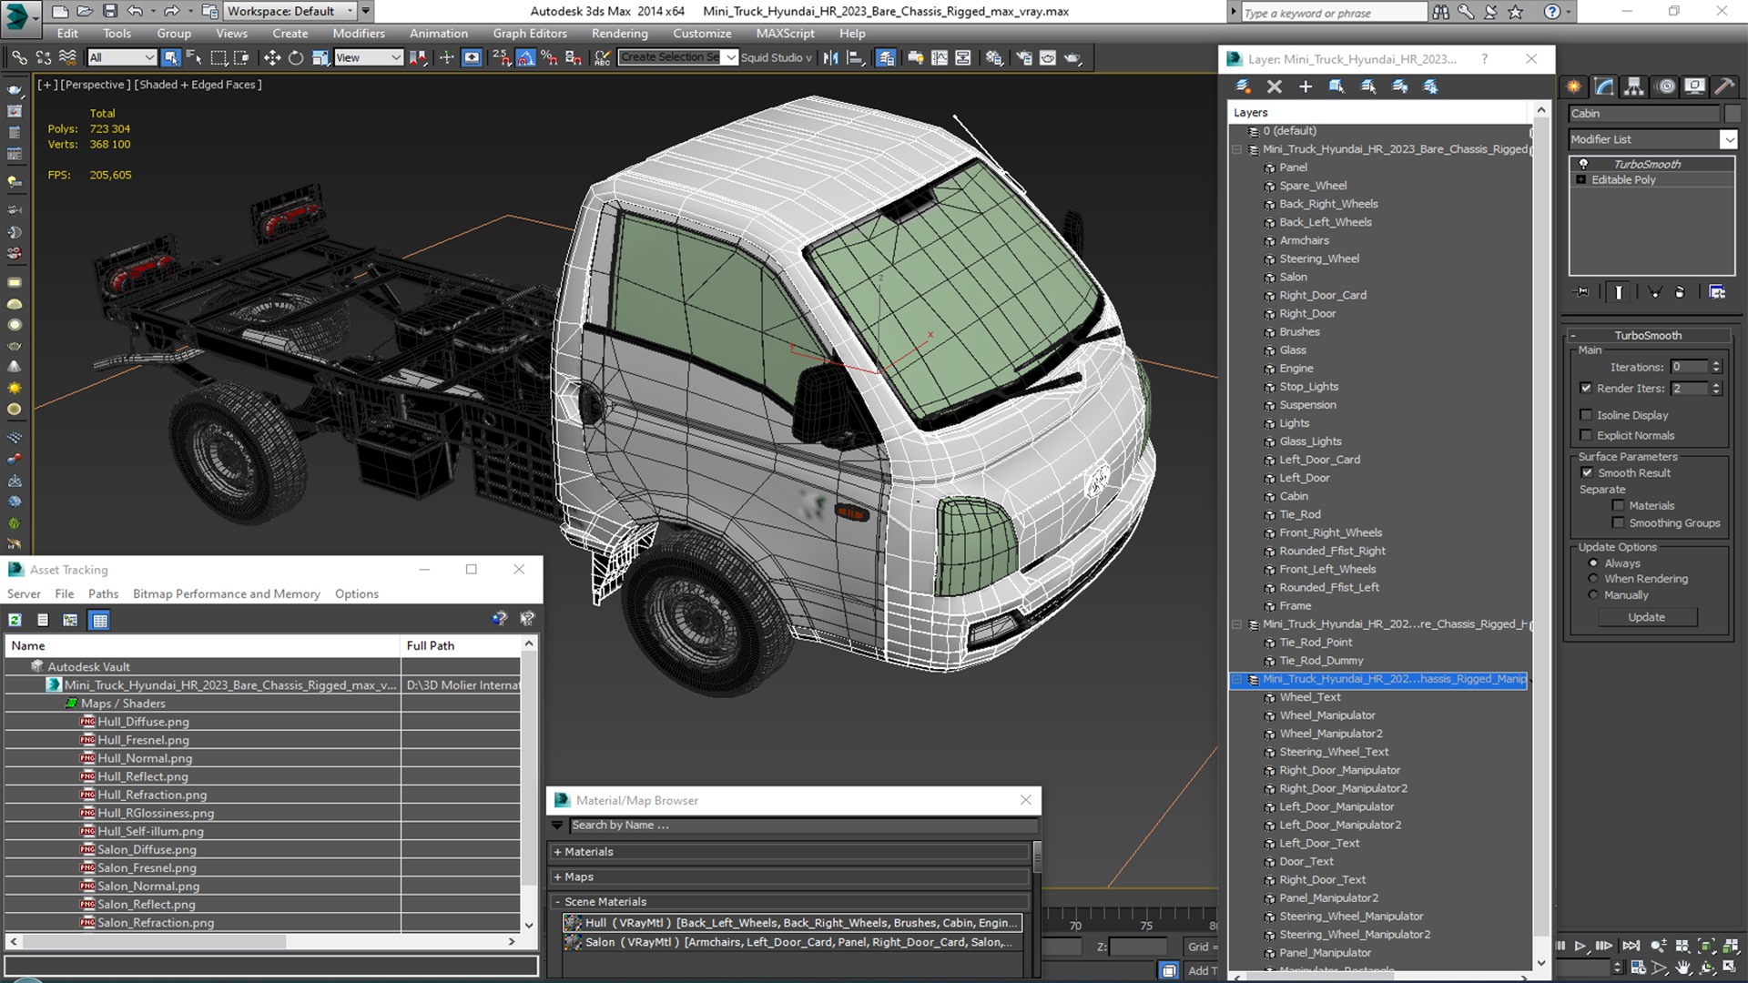Select the Move transform tool
Viewport: 1748px width, 983px height.
pyautogui.click(x=271, y=57)
